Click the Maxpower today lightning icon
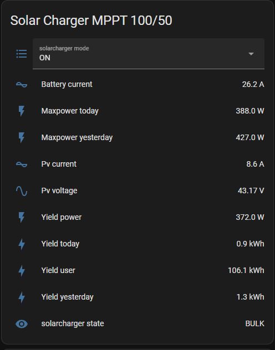This screenshot has height=350, width=275. click(x=22, y=111)
